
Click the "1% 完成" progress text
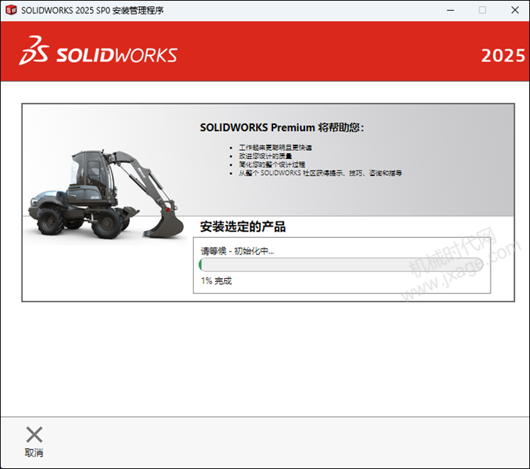click(217, 281)
